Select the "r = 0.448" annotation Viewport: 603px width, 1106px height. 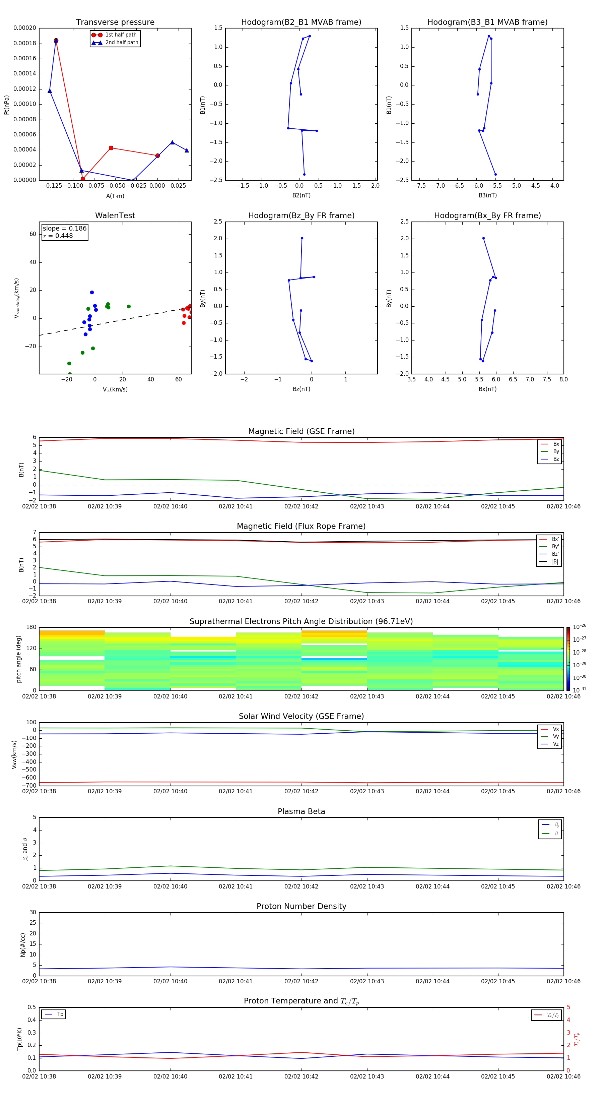click(58, 236)
